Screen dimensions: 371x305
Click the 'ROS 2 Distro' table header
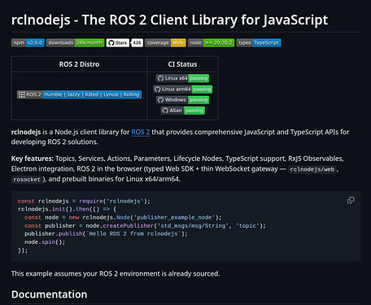click(79, 64)
